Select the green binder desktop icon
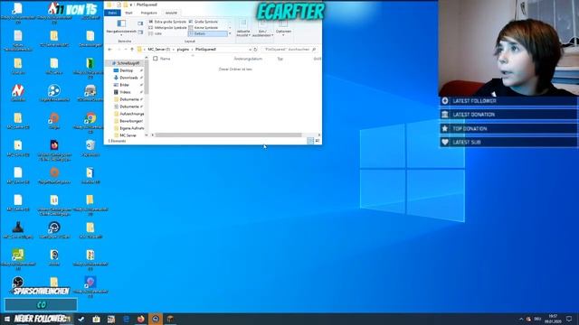579x325 pixels. click(x=90, y=63)
